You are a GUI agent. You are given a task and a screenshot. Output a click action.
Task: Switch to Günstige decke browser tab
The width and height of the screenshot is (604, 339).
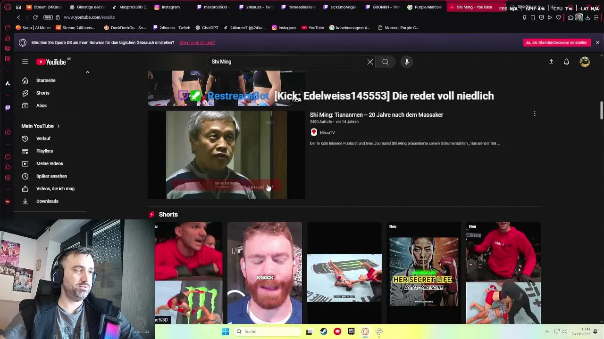tap(86, 7)
